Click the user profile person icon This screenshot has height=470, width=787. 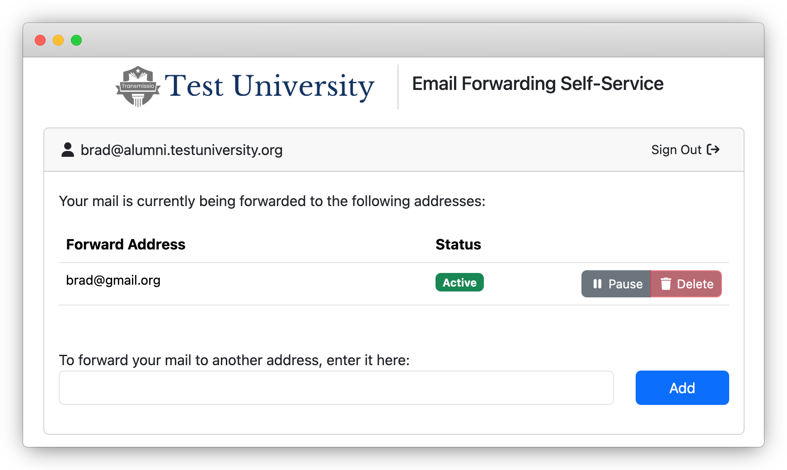(68, 150)
